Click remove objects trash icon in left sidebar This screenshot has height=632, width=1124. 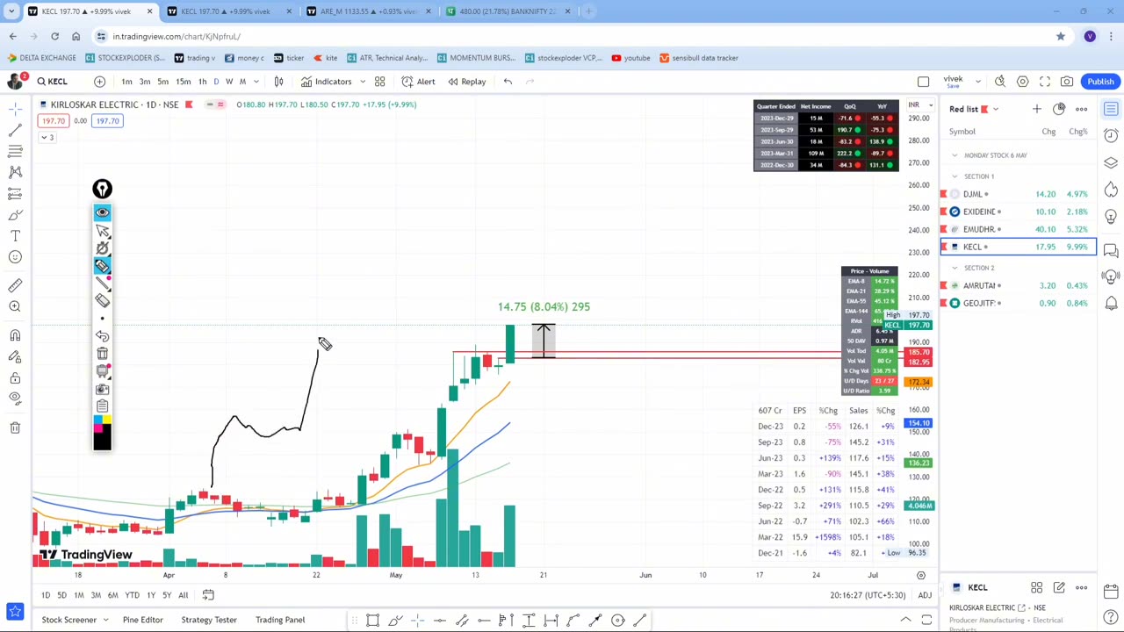(15, 427)
